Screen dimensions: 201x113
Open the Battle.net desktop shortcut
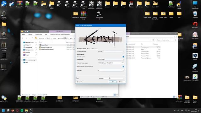click(4, 4)
